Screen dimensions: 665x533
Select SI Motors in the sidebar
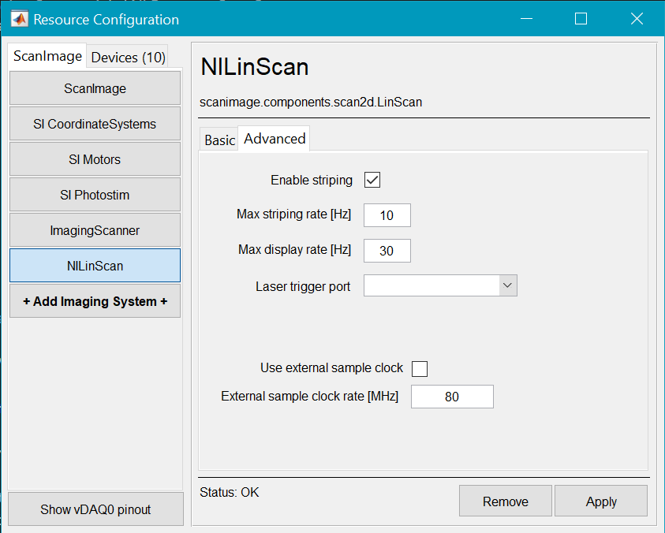pyautogui.click(x=95, y=159)
